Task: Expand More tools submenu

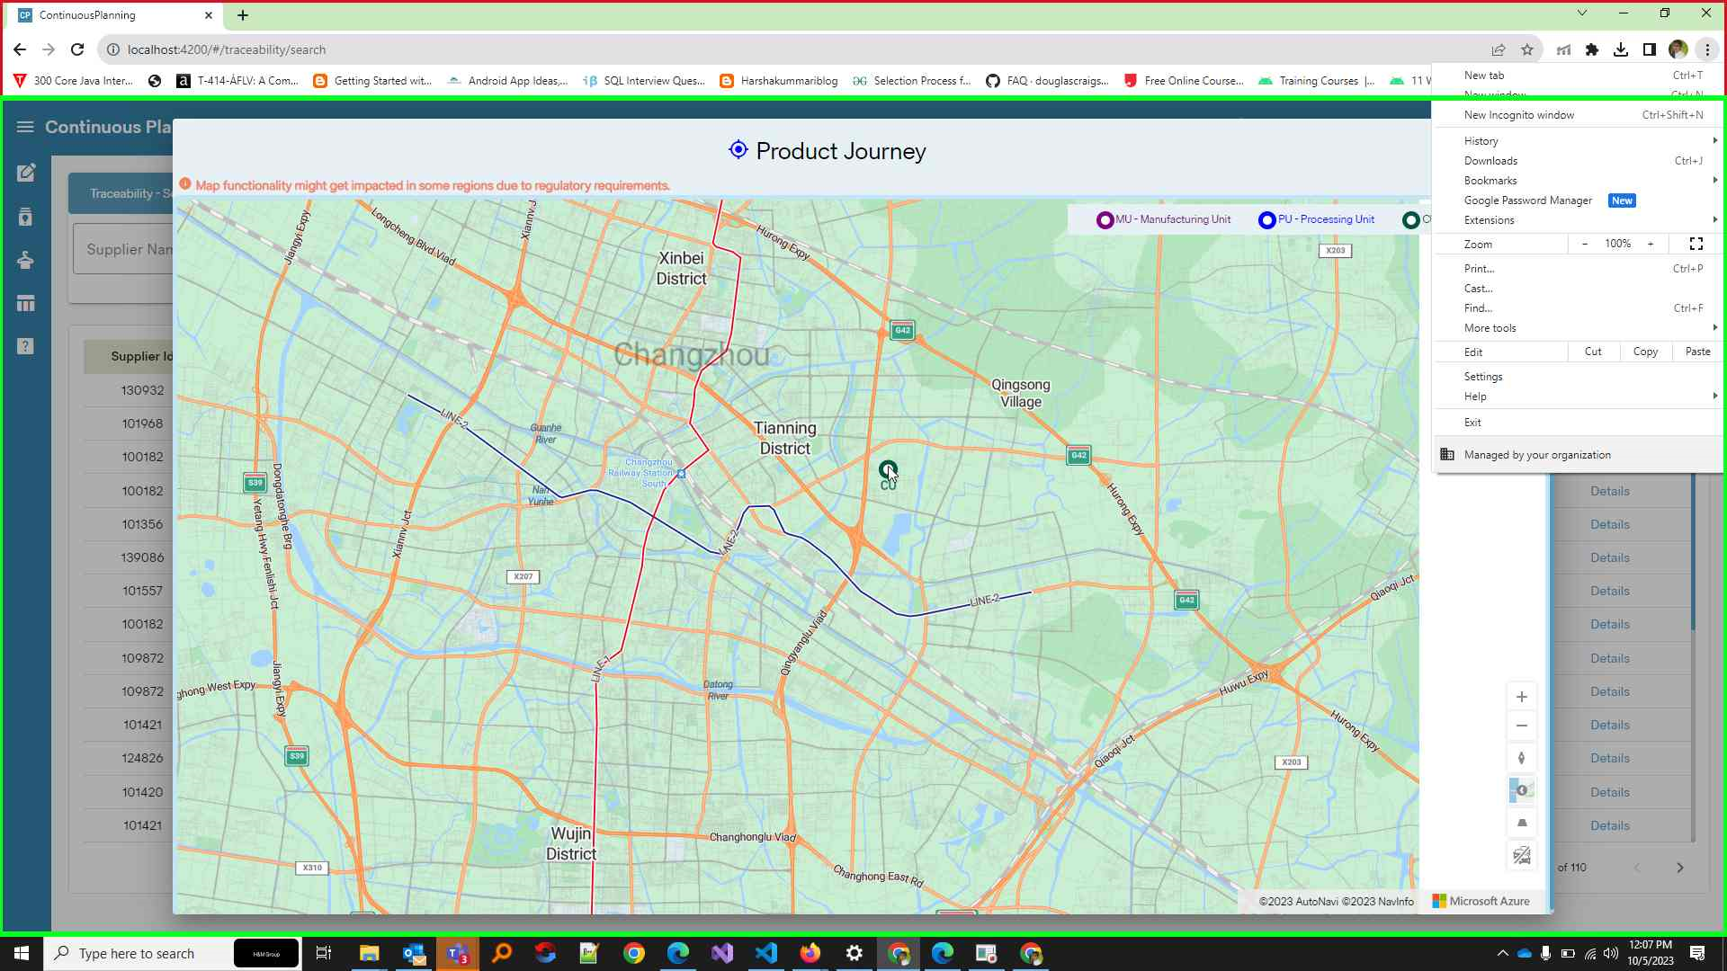Action: pos(1579,328)
